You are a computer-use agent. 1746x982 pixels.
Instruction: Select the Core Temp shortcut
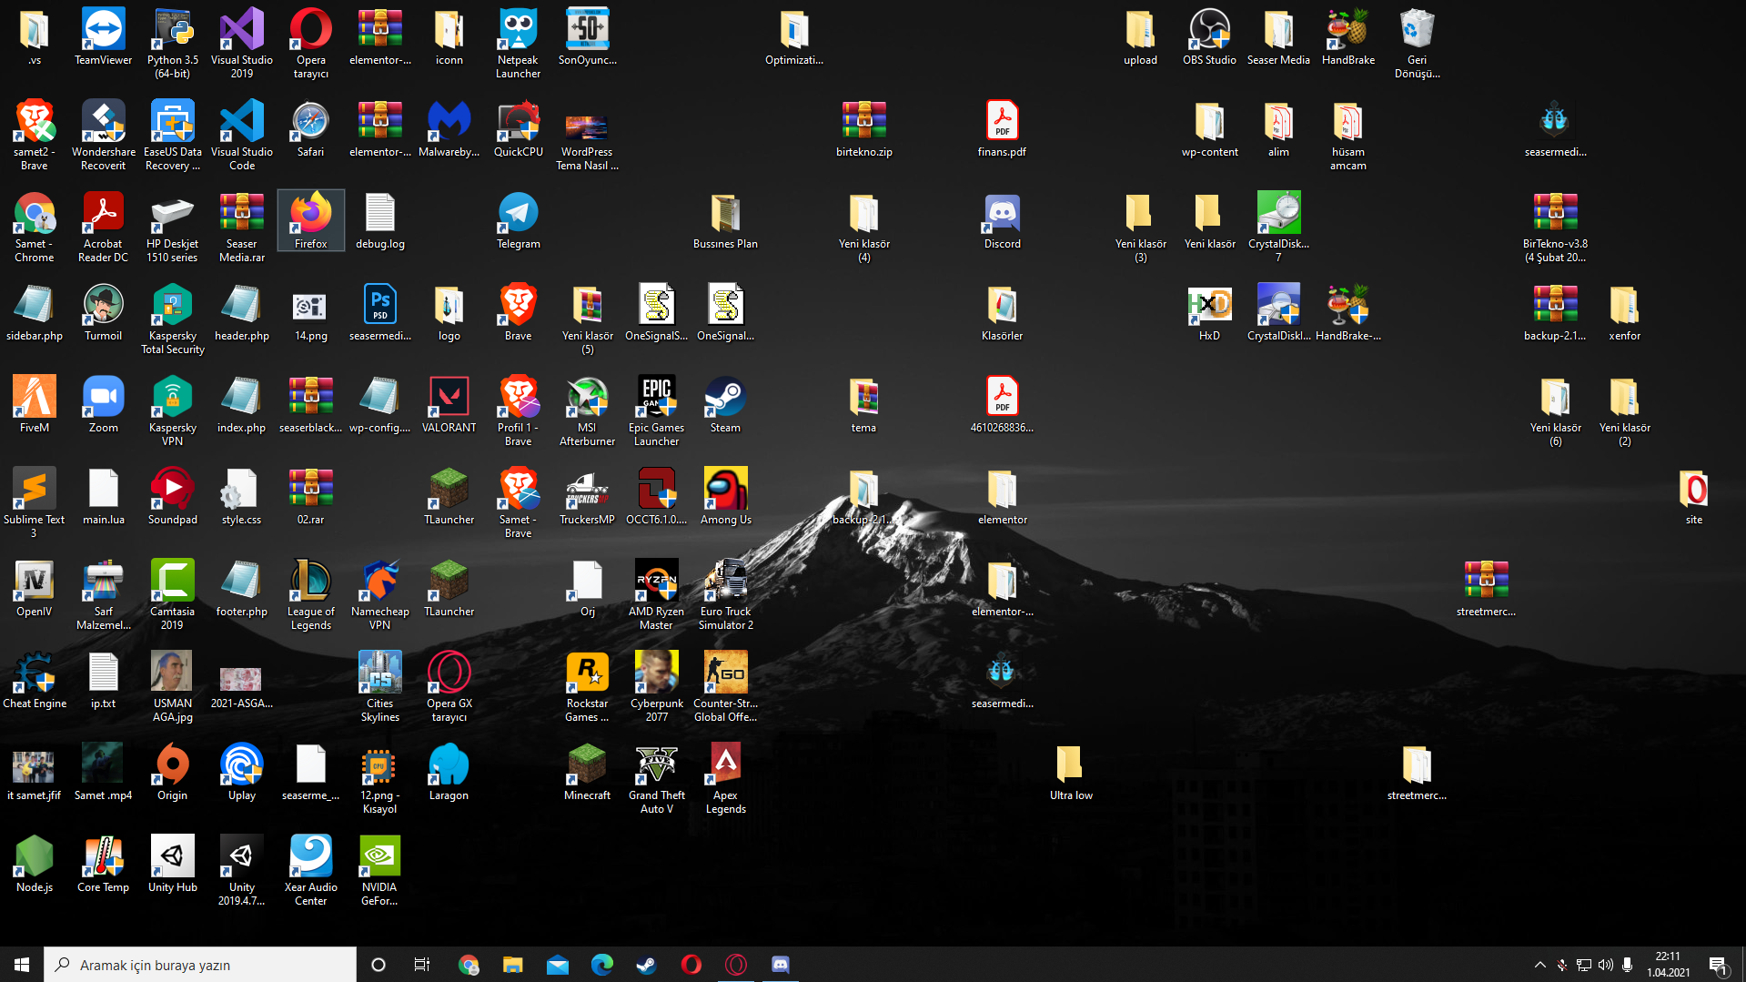[103, 865]
